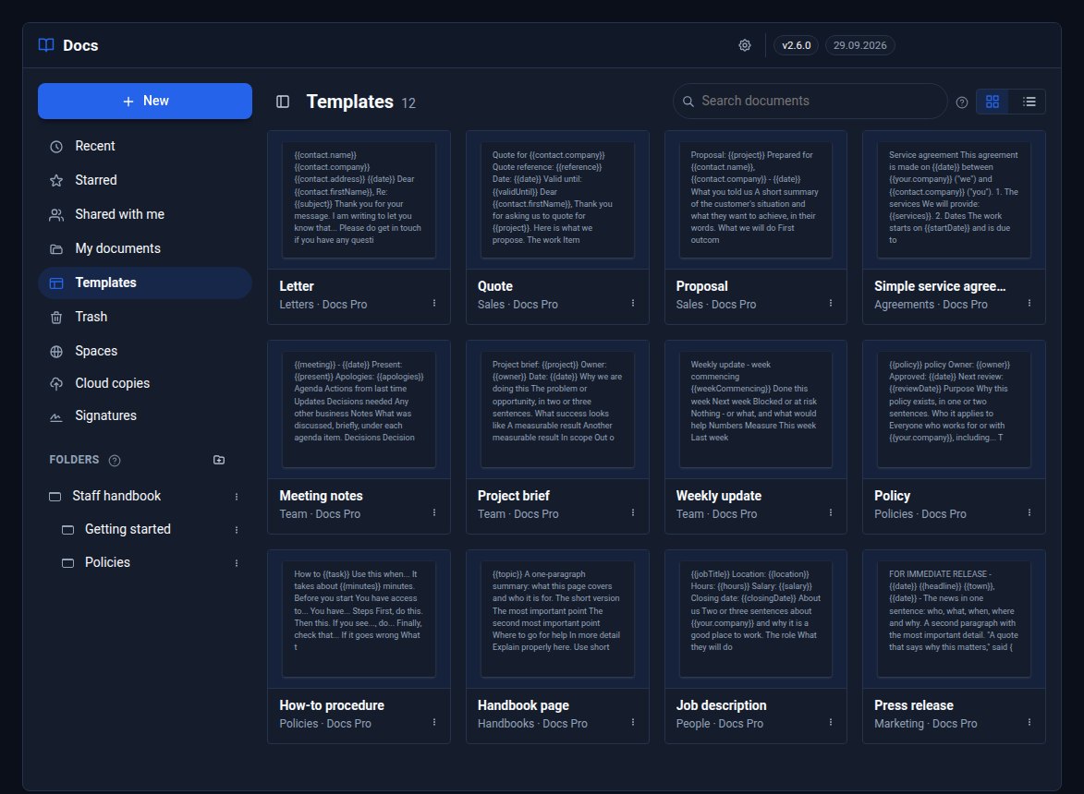Image resolution: width=1084 pixels, height=794 pixels.
Task: Click the Folders help icon
Action: pos(115,461)
